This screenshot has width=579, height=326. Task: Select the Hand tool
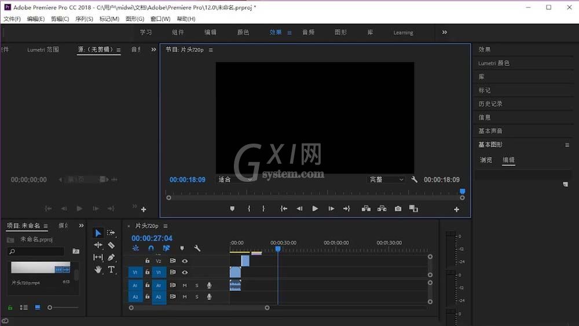pyautogui.click(x=98, y=269)
